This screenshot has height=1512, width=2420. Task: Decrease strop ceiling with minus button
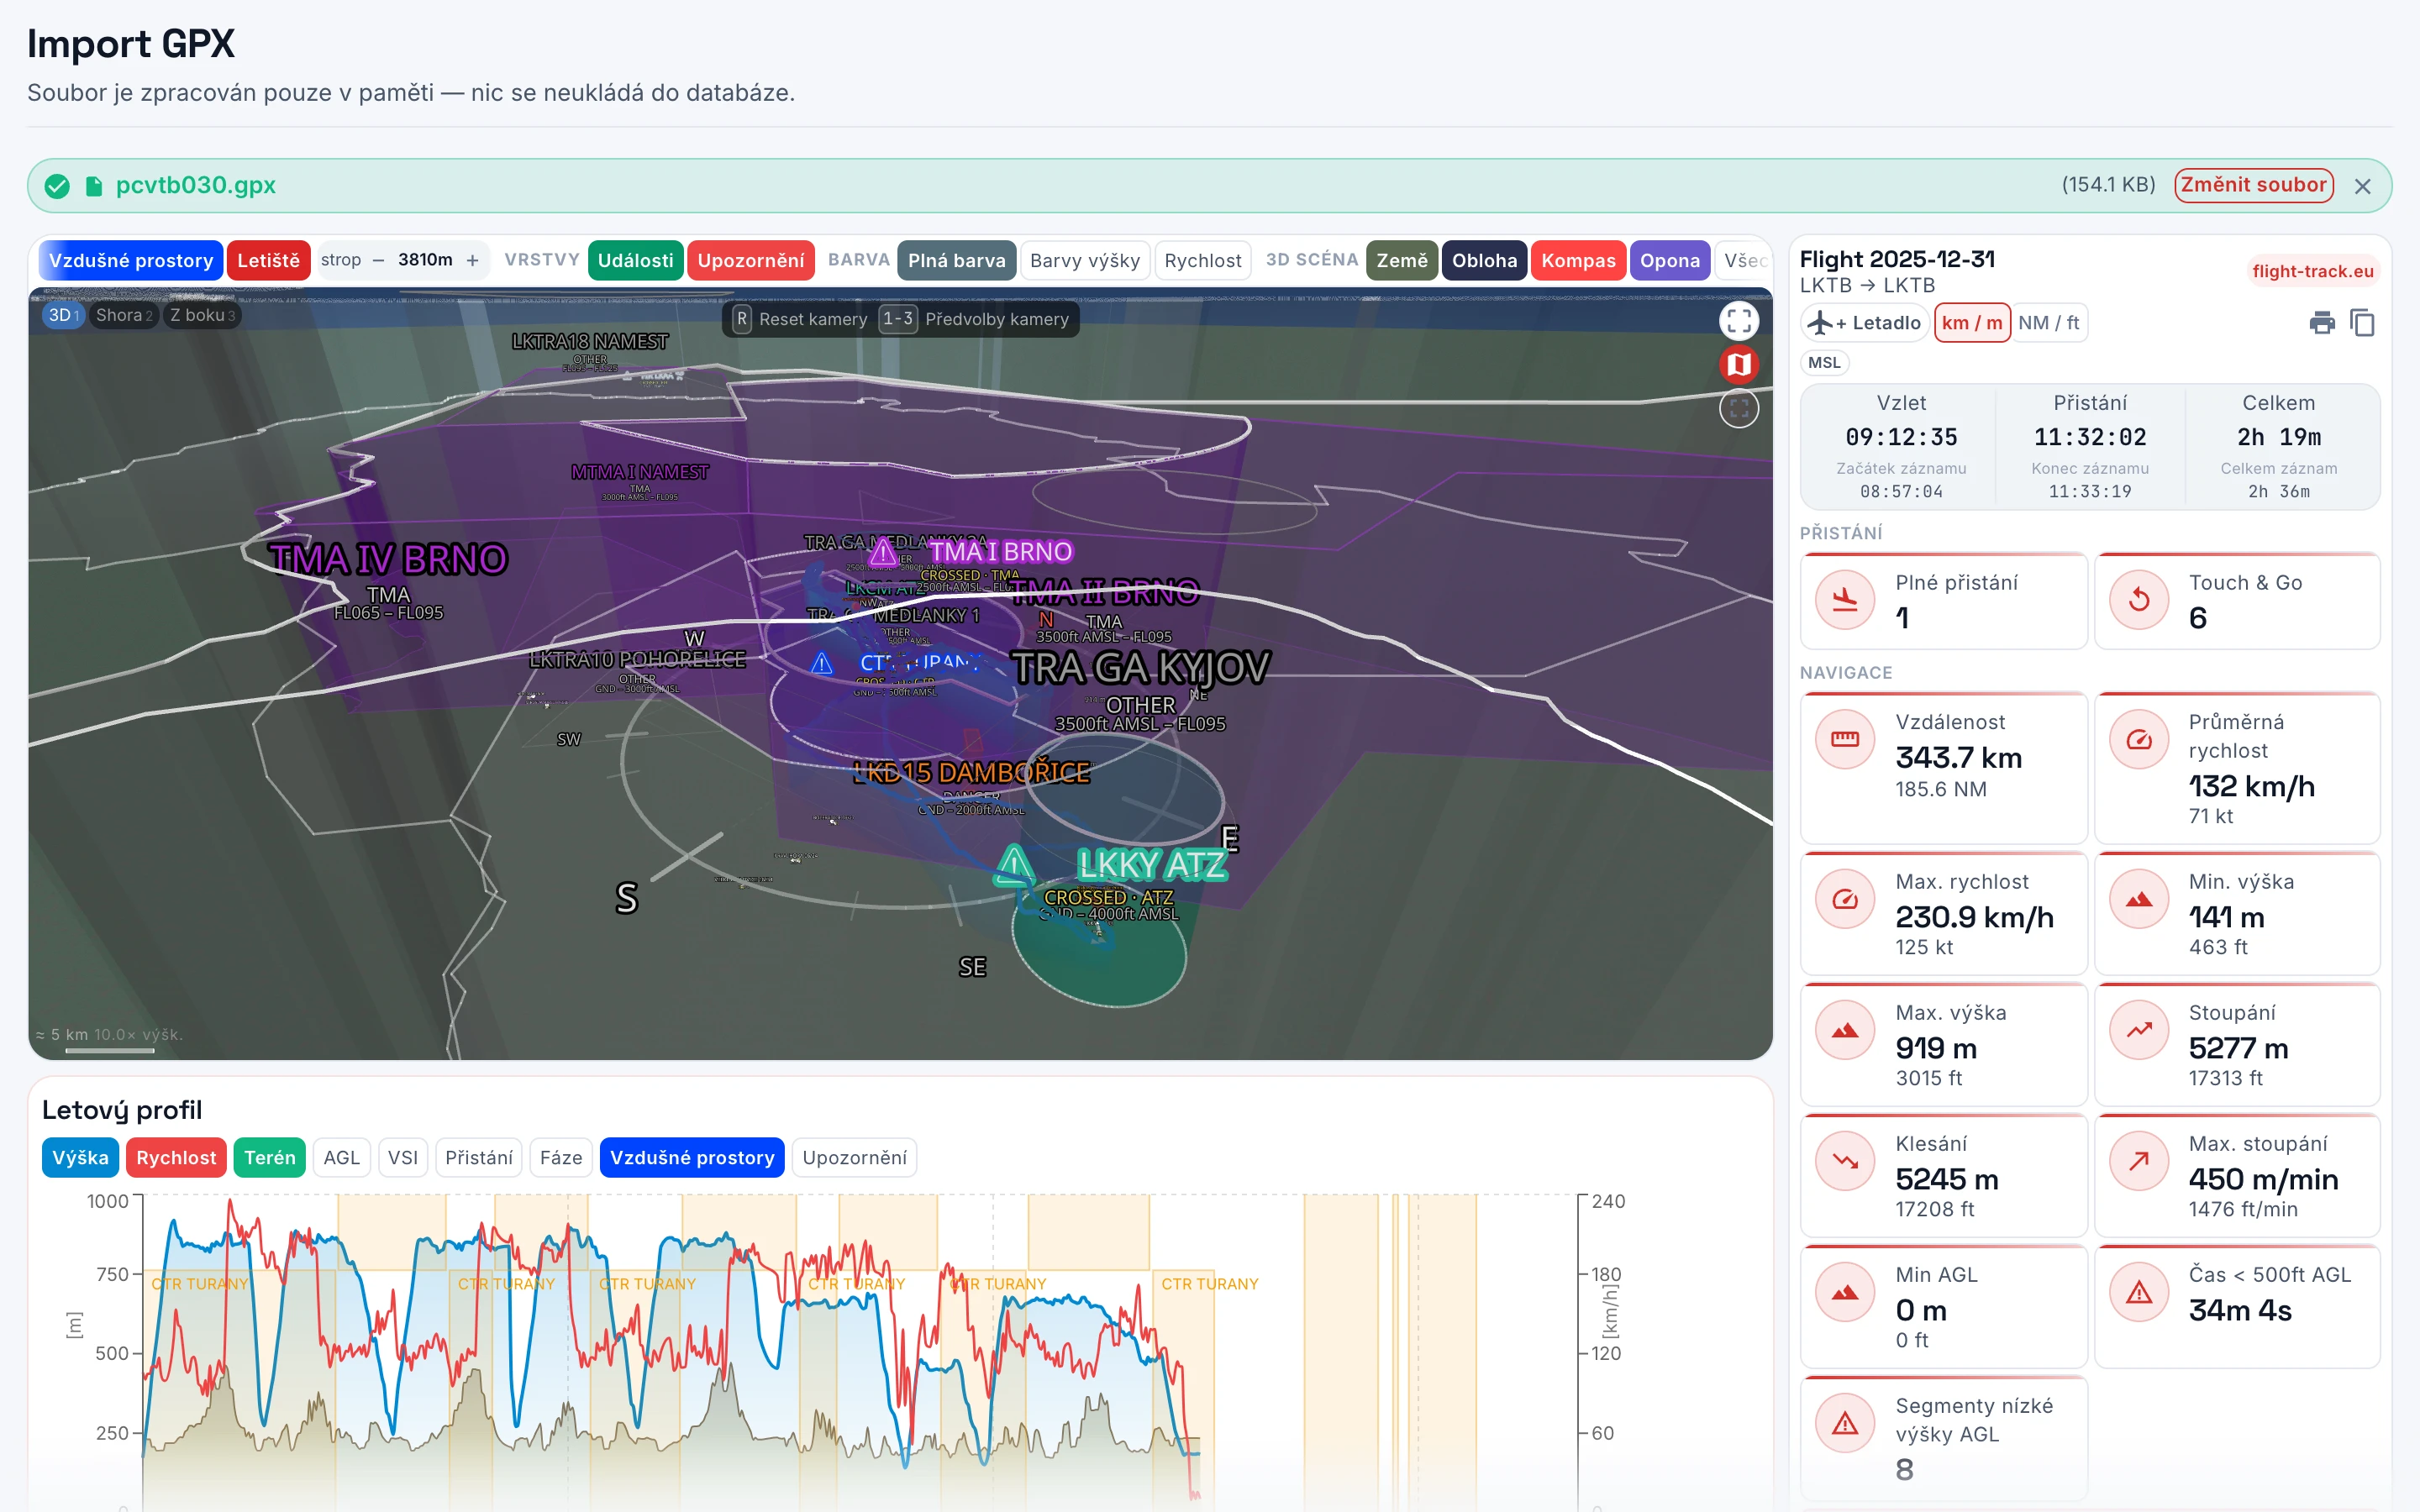click(378, 261)
